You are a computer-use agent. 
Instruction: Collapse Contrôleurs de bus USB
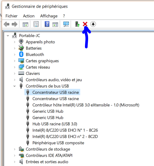pyautogui.click(x=15, y=86)
